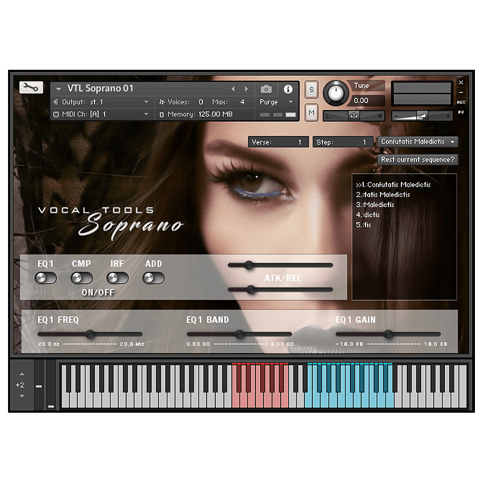This screenshot has height=483, width=483.
Task: Click the AUX button
Action: 461,102
